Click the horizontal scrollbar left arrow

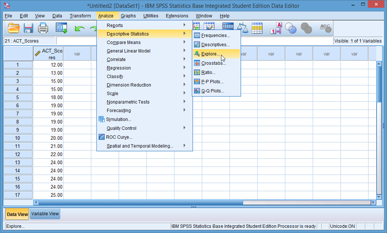click(x=36, y=202)
